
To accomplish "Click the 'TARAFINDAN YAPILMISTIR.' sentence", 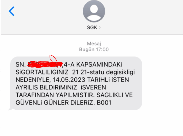I will (x=55, y=95).
